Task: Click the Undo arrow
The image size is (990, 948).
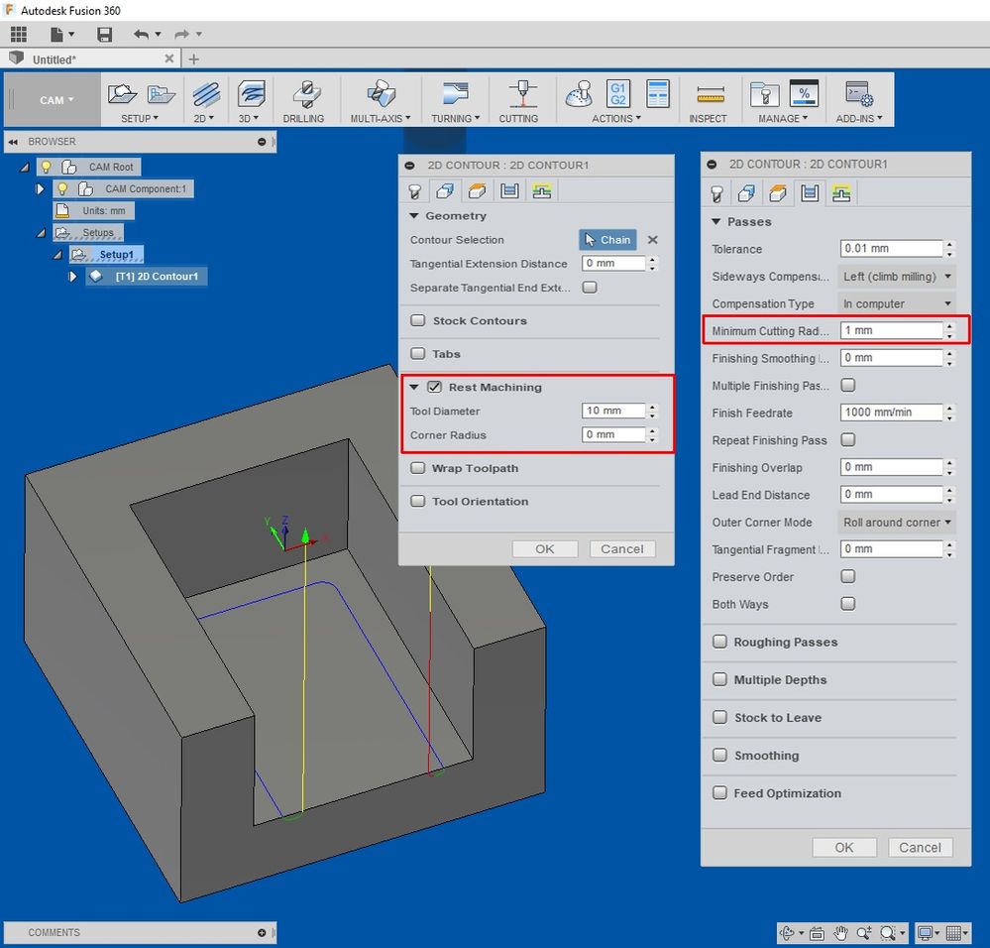Action: pyautogui.click(x=141, y=34)
